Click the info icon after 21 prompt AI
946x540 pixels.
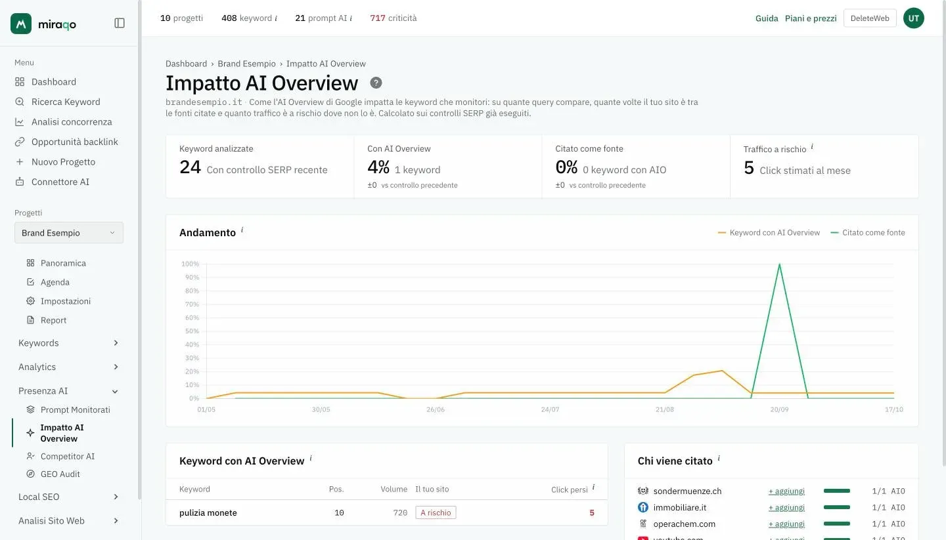(351, 18)
